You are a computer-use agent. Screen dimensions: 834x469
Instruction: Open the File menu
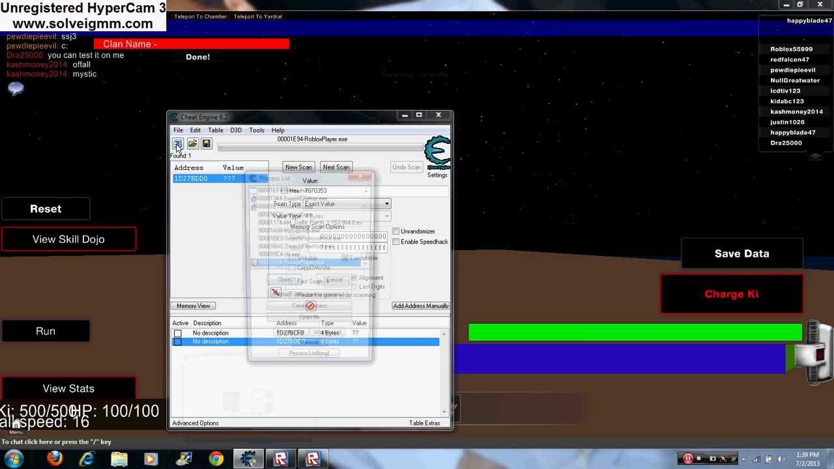click(178, 130)
